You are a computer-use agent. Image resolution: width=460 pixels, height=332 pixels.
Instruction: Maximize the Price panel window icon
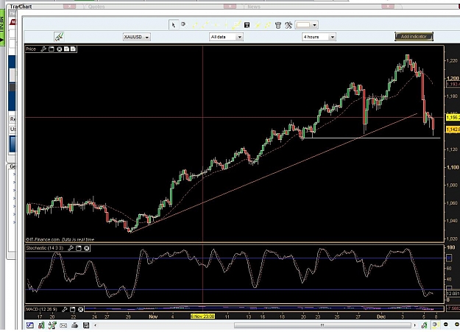tap(52, 49)
